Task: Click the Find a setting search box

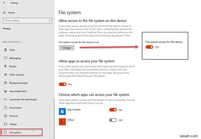Action: pyautogui.click(x=26, y=21)
